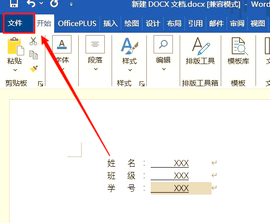Go to the 设计 tab

[153, 24]
